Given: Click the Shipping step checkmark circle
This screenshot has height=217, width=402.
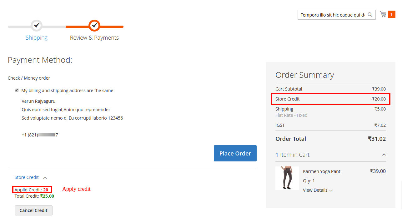Looking at the screenshot, I should 37,25.
